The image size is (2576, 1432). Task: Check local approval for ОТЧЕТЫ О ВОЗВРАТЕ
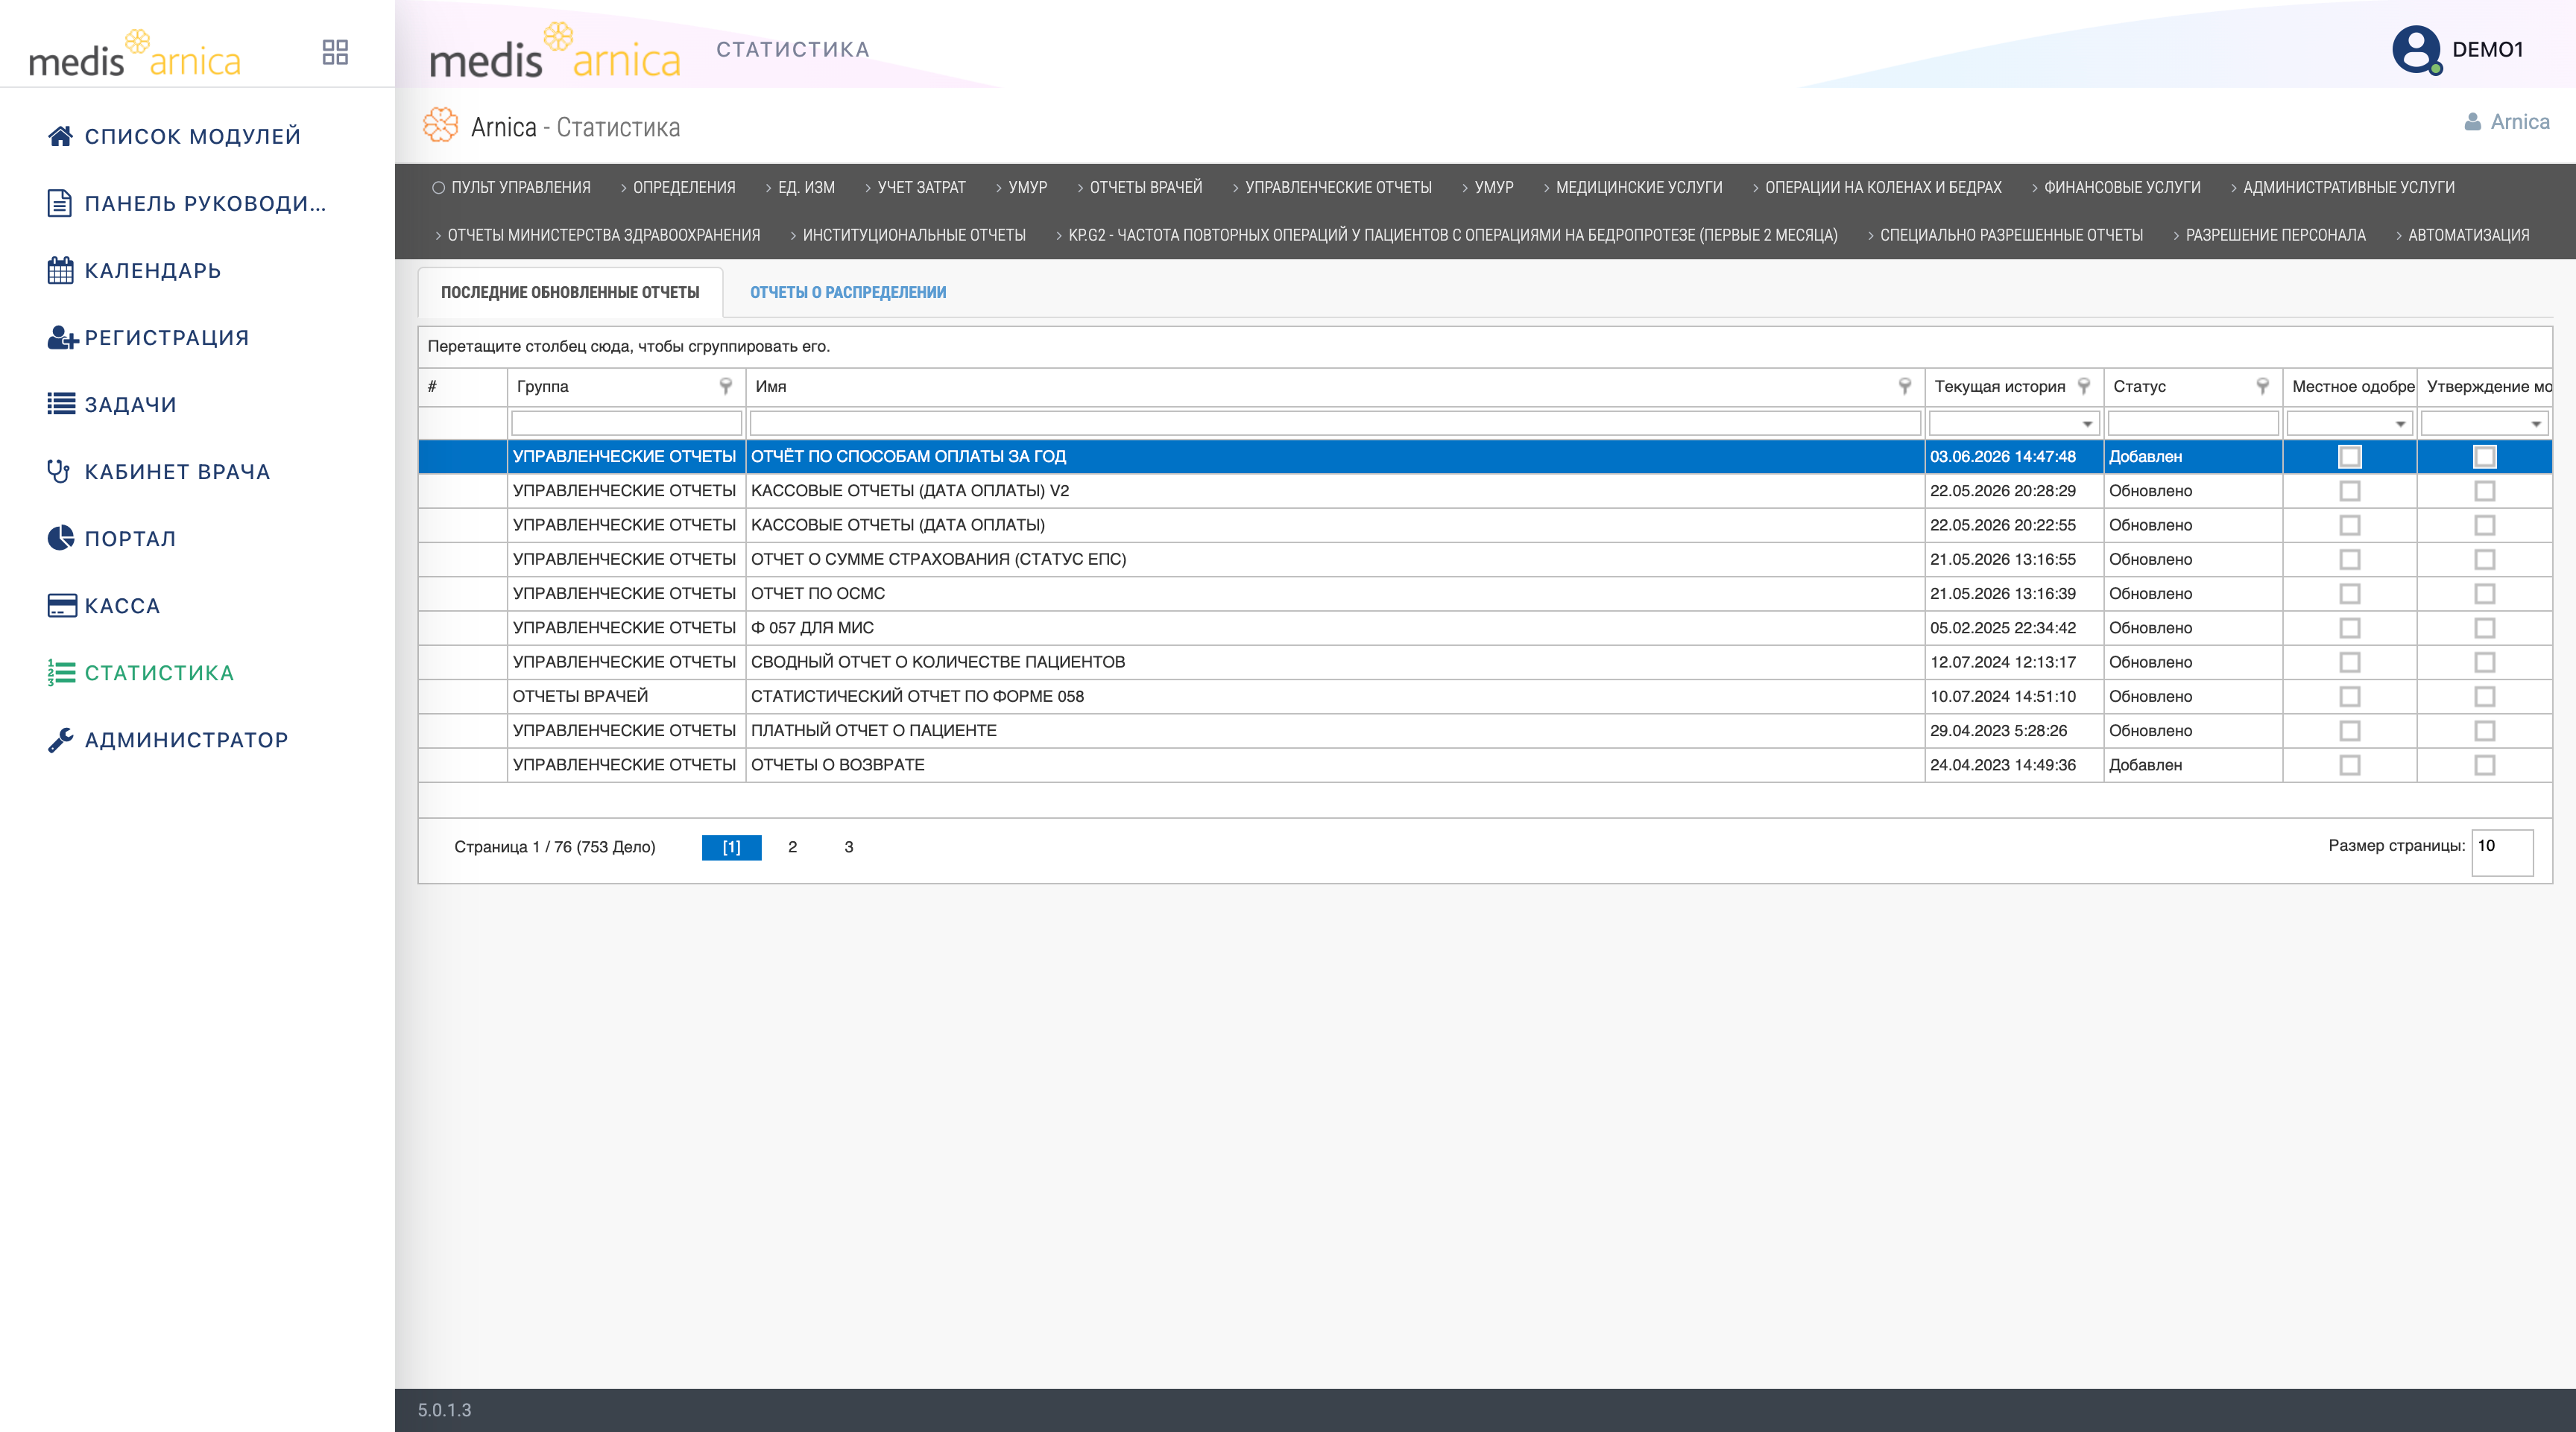pyautogui.click(x=2349, y=764)
